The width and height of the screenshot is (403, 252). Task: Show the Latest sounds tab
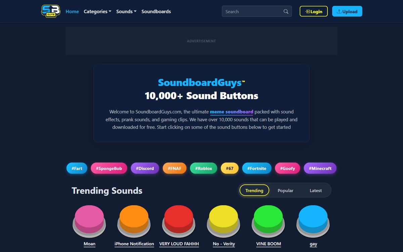[316, 190]
